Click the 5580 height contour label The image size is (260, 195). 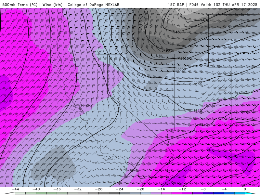click(x=198, y=82)
